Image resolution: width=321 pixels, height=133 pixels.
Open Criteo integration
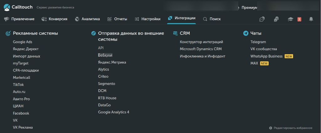(103, 76)
